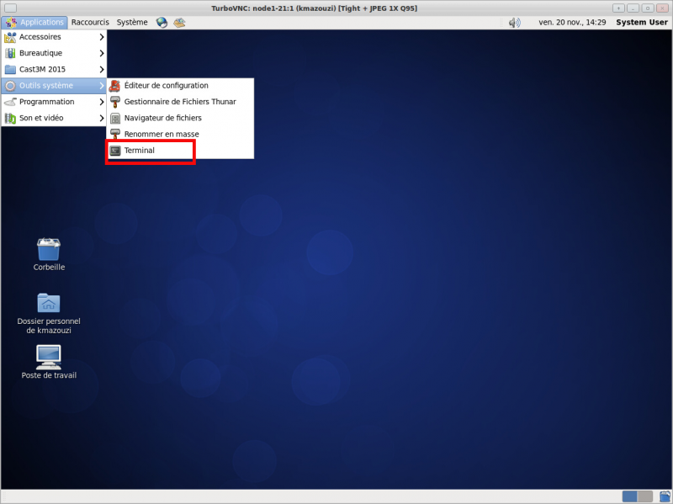
Task: Select Gestionnaire de Fichiers Thunar
Action: click(179, 102)
